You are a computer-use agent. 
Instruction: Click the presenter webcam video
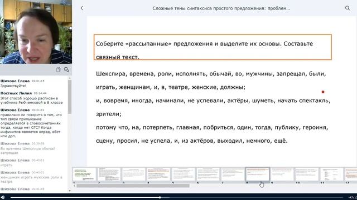point(36,32)
